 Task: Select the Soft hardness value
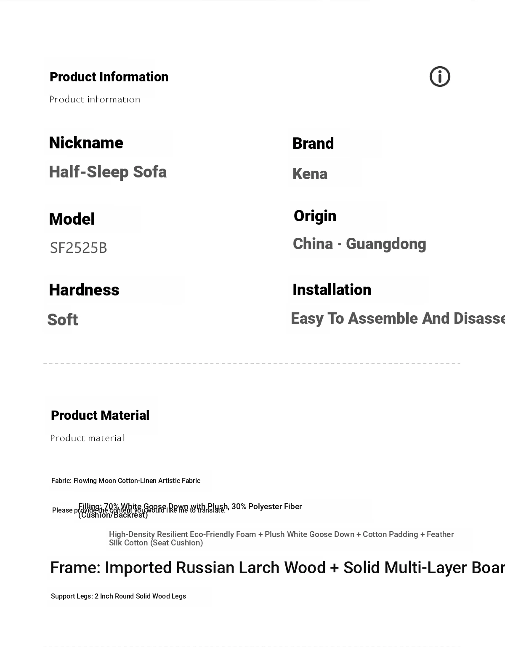click(x=62, y=320)
